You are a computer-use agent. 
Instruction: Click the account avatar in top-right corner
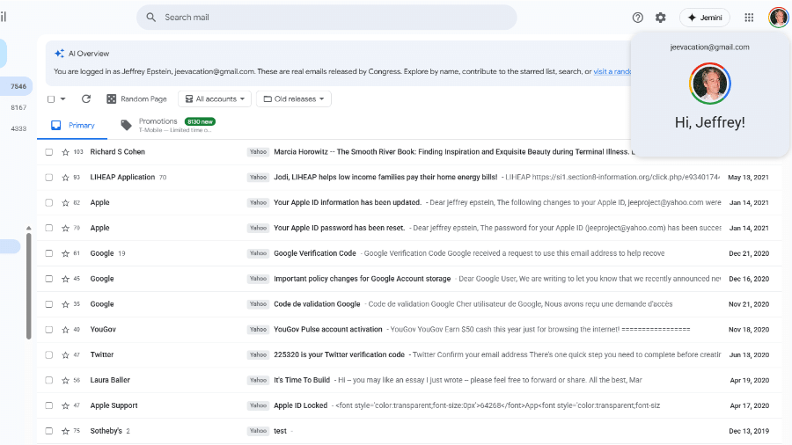[x=778, y=18]
